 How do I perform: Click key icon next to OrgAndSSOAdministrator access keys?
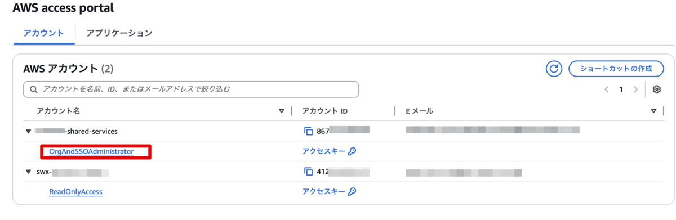[352, 151]
